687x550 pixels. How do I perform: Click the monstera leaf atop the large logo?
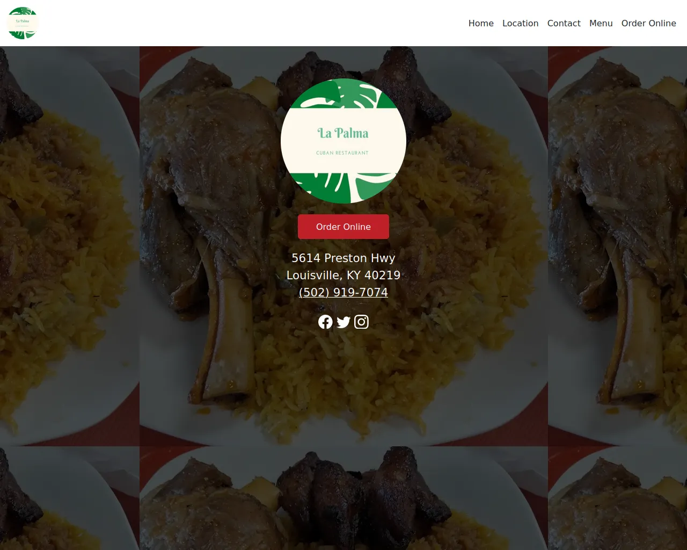343,93
